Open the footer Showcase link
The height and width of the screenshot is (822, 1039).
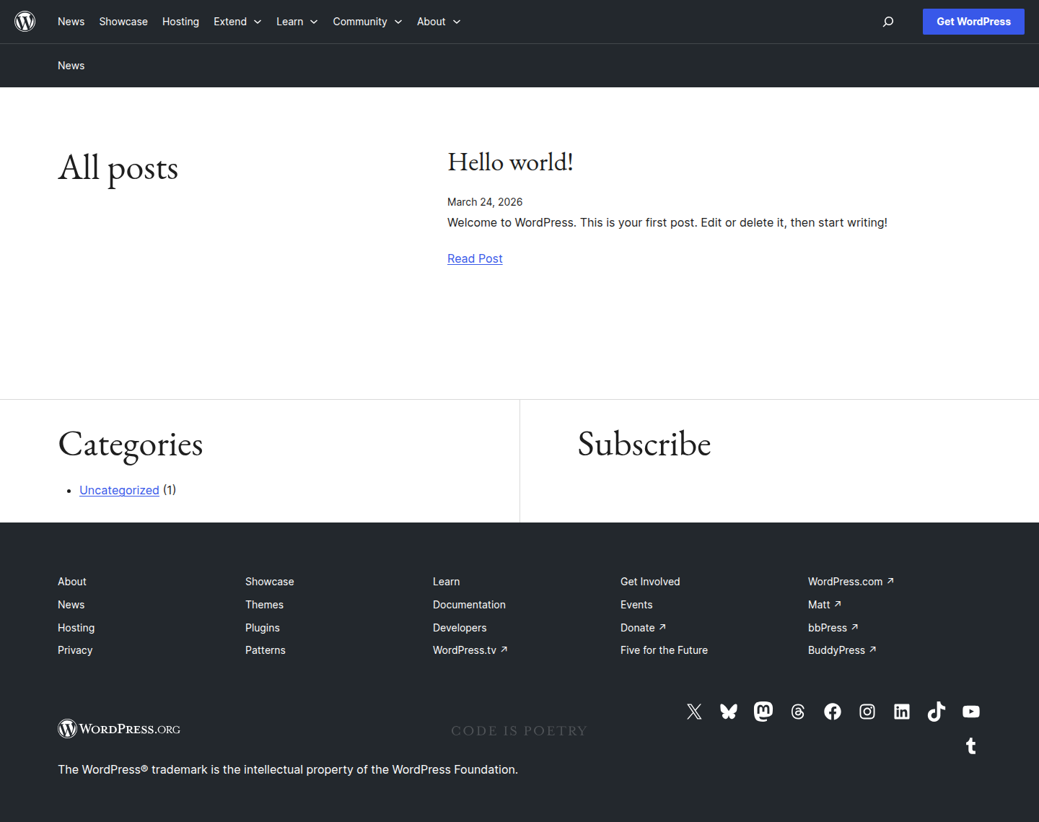[270, 582]
